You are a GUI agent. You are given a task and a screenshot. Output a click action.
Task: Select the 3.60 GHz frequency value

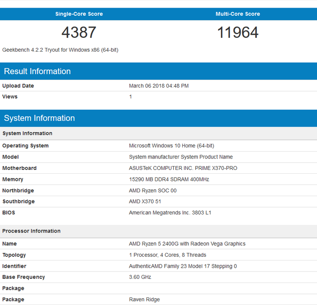point(140,277)
